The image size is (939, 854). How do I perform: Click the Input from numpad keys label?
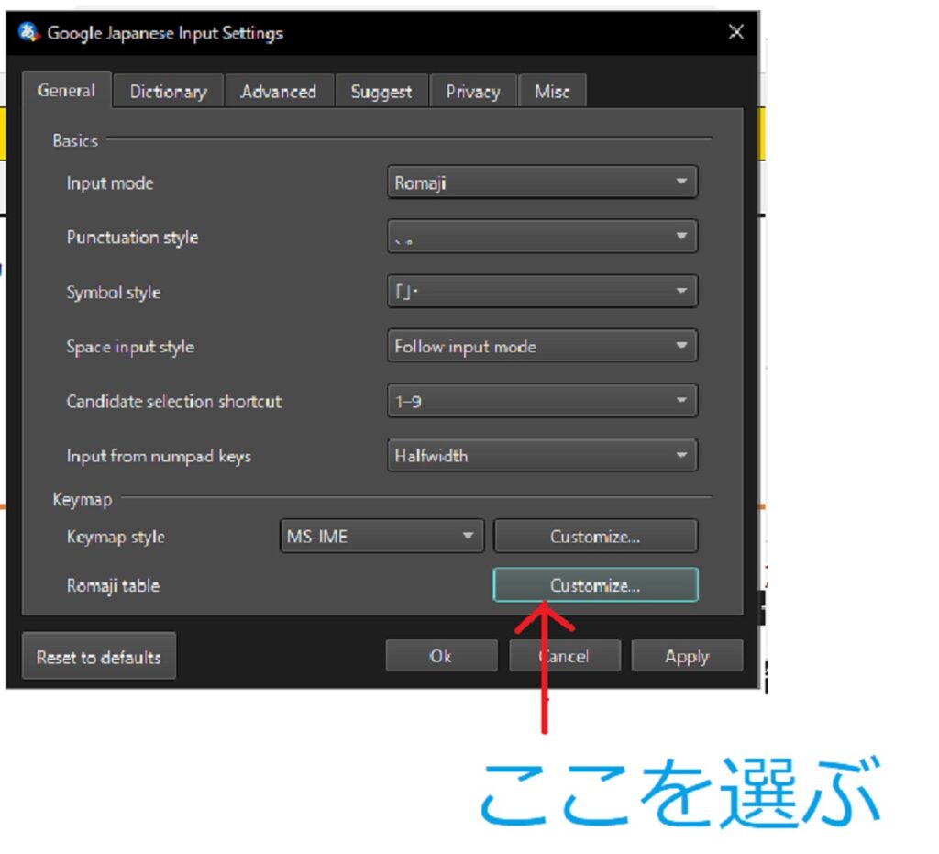[x=159, y=456]
